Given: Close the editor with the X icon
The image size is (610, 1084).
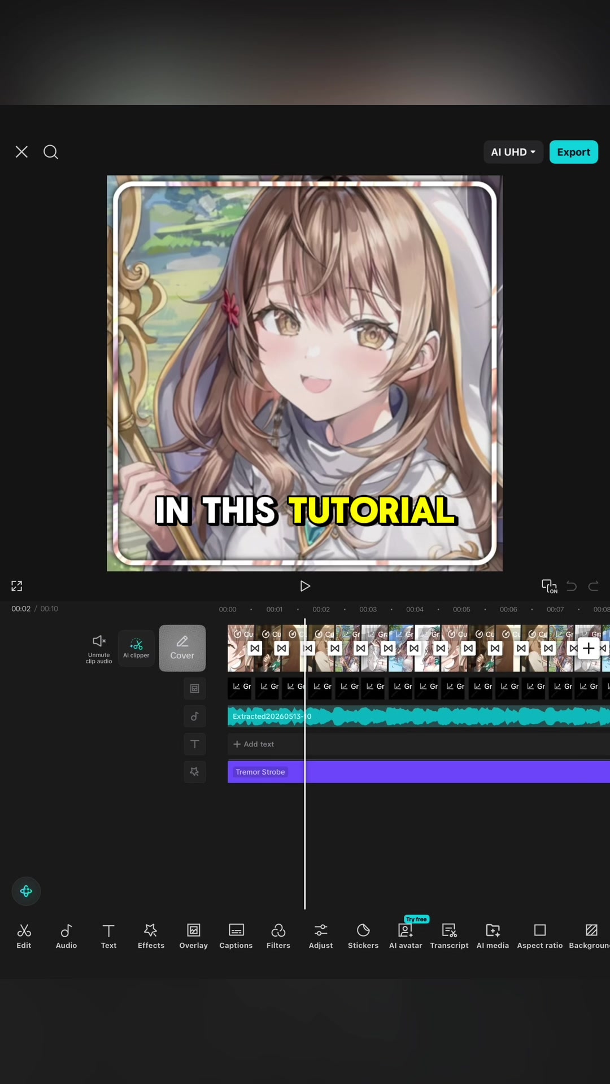Looking at the screenshot, I should tap(21, 152).
